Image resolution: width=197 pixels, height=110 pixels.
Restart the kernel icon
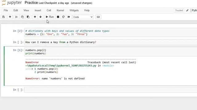click(63, 17)
